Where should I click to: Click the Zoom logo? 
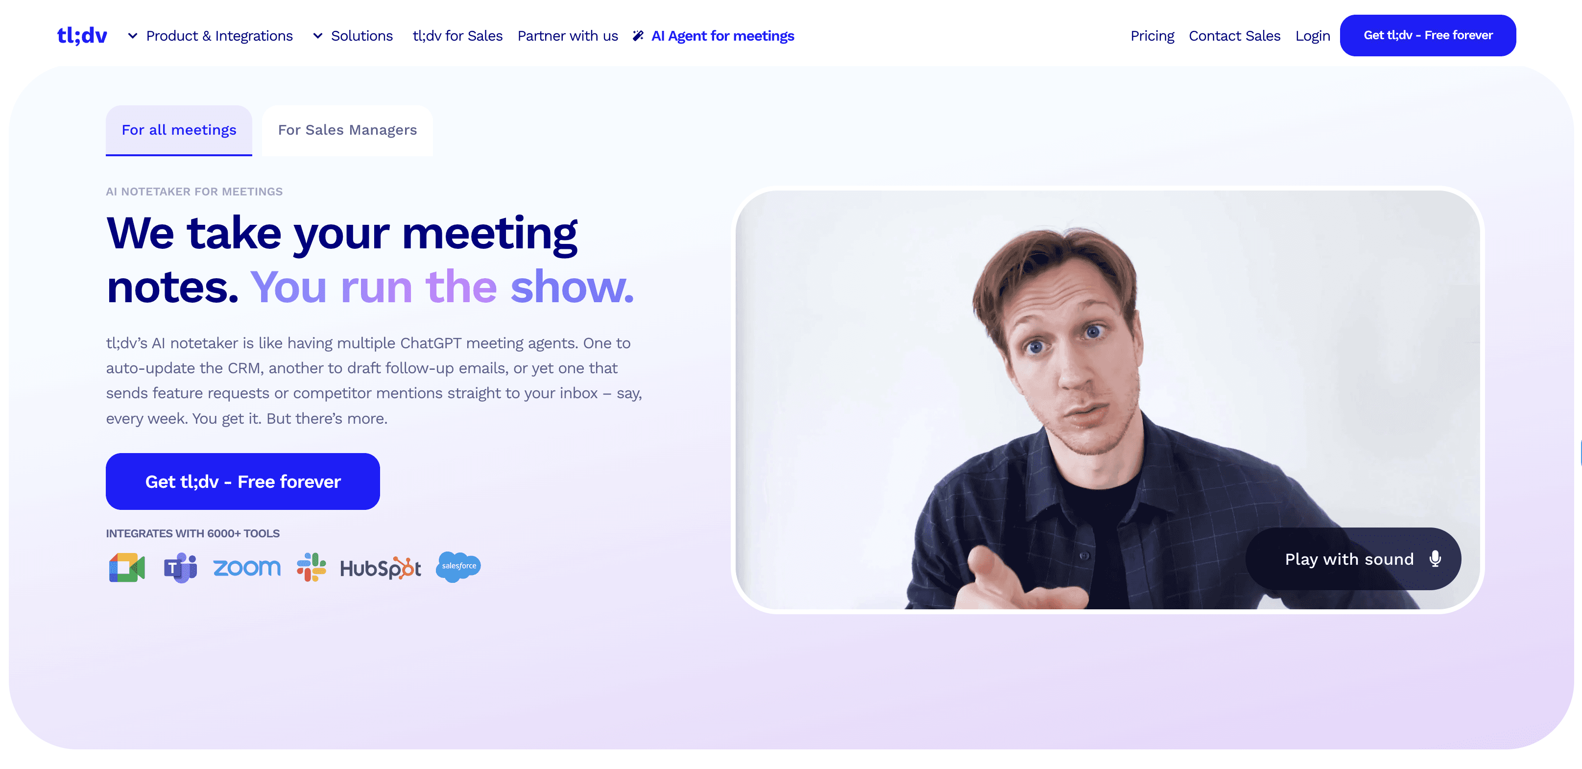[x=247, y=568]
